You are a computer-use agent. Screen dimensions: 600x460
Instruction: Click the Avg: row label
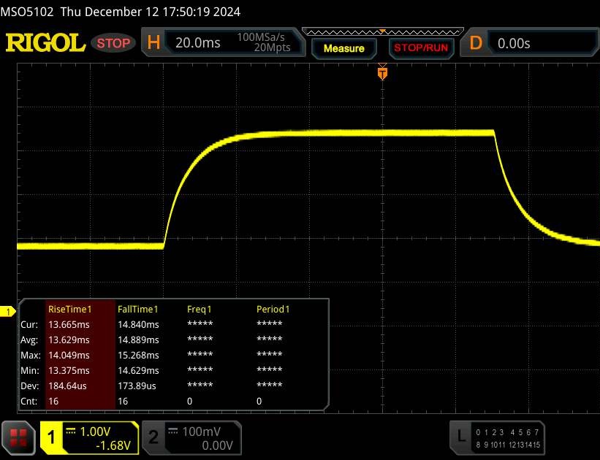tap(29, 340)
